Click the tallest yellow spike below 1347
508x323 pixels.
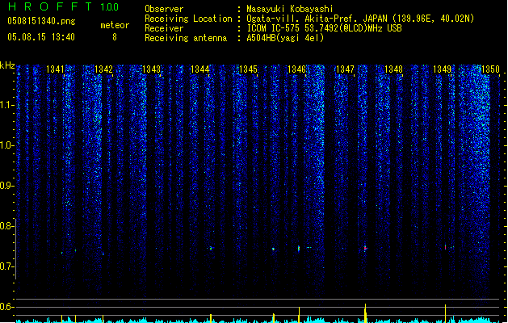(365, 313)
